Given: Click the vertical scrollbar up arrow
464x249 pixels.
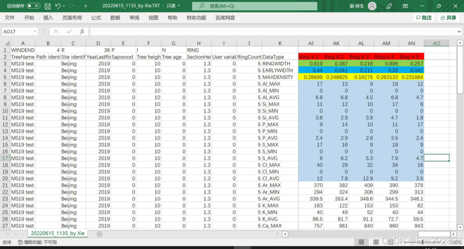Looking at the screenshot, I should pyautogui.click(x=460, y=43).
